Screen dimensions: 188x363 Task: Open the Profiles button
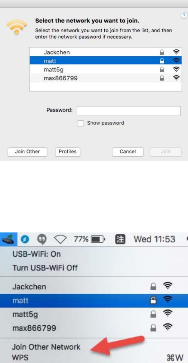tap(68, 152)
